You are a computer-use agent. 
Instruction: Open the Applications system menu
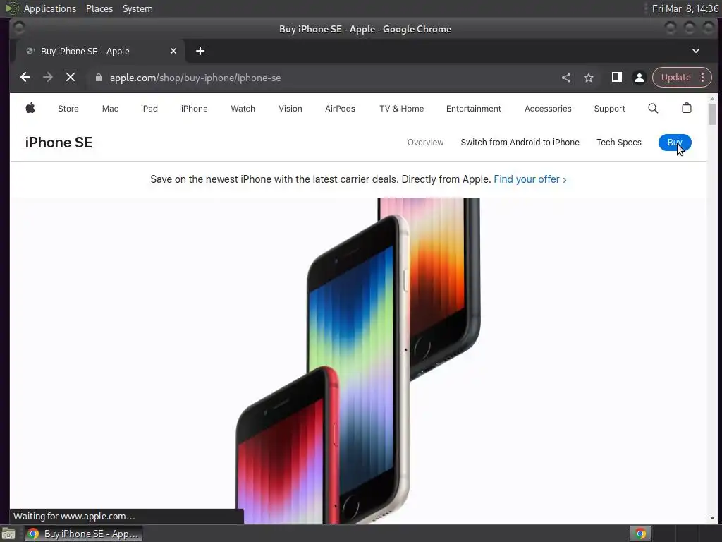[50, 8]
